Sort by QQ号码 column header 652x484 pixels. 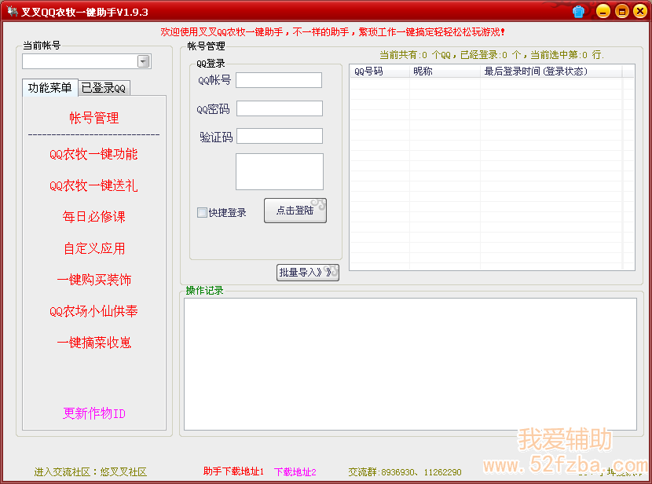pos(379,71)
